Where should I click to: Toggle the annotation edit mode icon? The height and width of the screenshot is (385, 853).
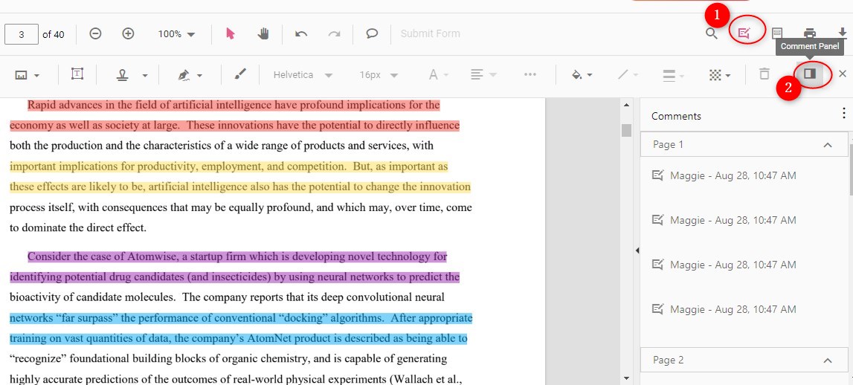click(x=744, y=33)
